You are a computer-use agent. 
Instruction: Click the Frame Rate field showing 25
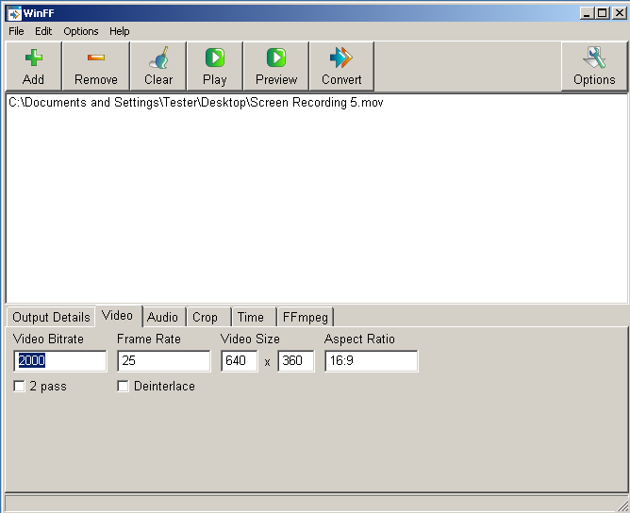(x=164, y=361)
